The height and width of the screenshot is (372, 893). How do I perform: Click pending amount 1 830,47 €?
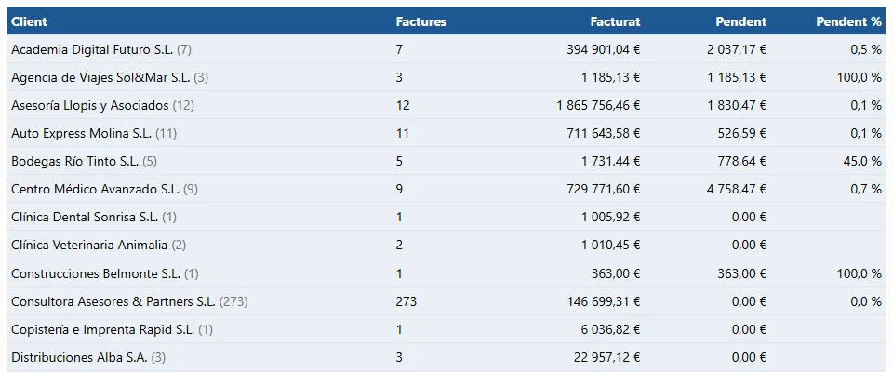pos(737,105)
